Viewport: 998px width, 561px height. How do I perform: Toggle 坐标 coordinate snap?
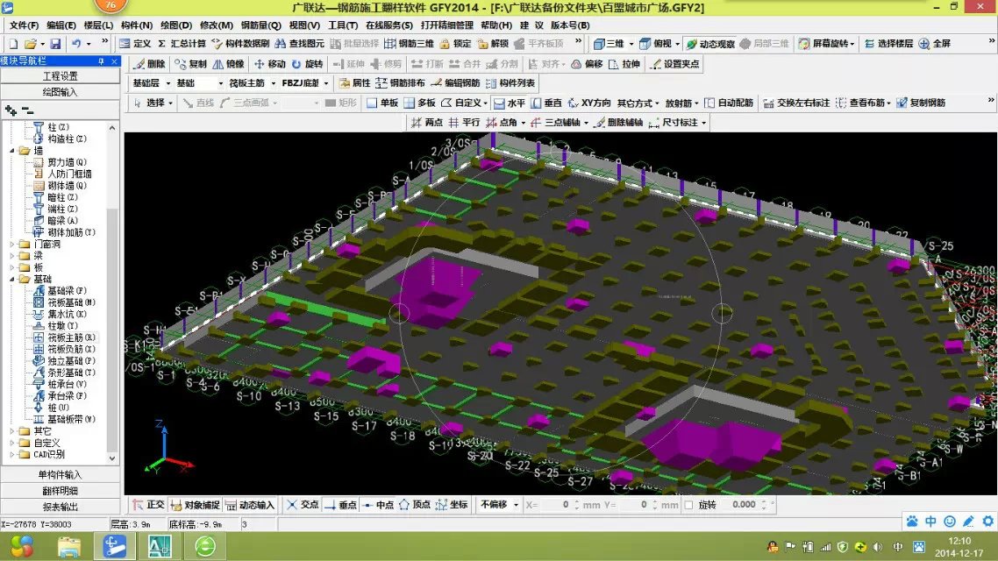pyautogui.click(x=452, y=505)
